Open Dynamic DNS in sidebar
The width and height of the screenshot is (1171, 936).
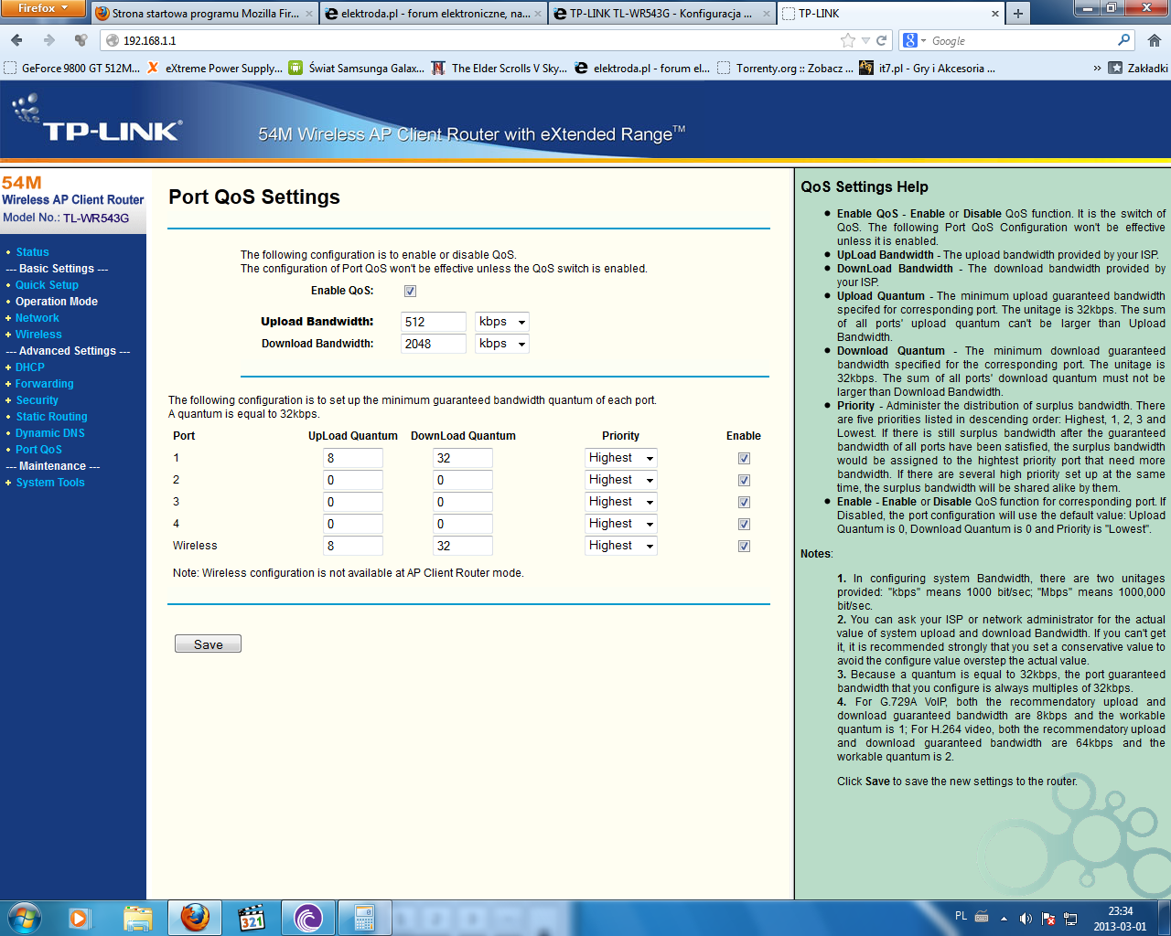tap(49, 433)
